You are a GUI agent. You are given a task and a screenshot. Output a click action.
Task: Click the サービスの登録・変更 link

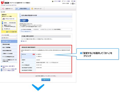click(x=12, y=32)
